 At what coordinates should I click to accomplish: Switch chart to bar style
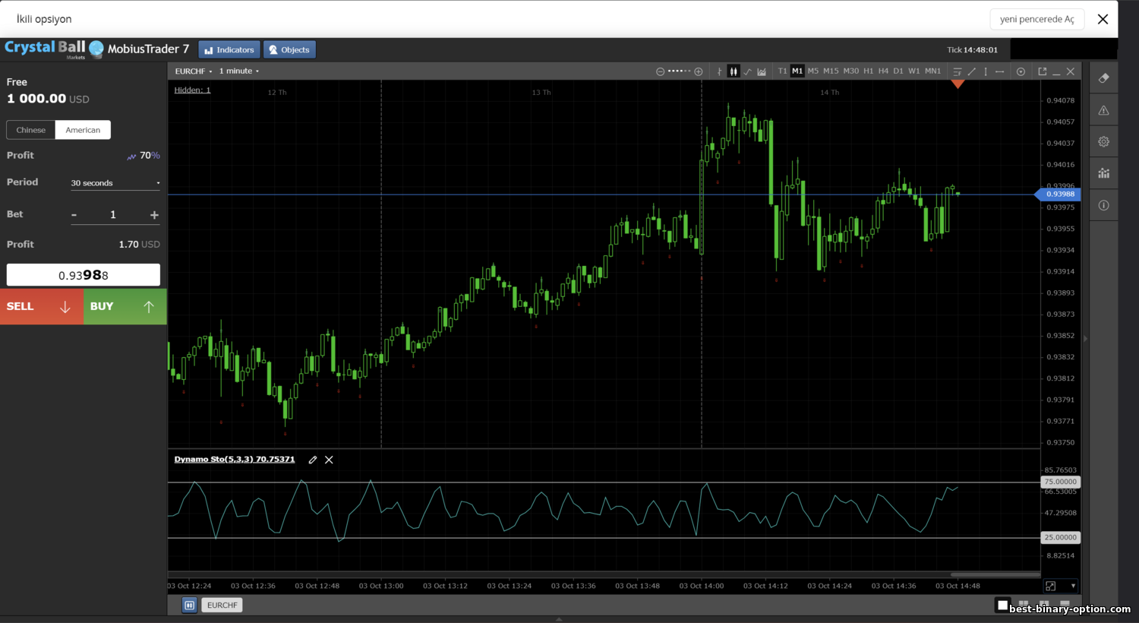click(x=719, y=71)
